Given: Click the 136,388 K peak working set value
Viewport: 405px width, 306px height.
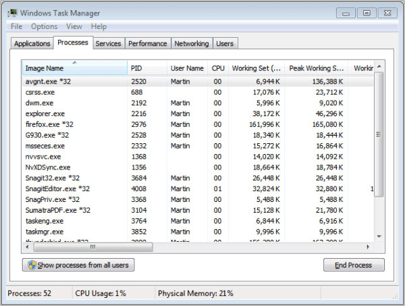Looking at the screenshot, I should (327, 82).
